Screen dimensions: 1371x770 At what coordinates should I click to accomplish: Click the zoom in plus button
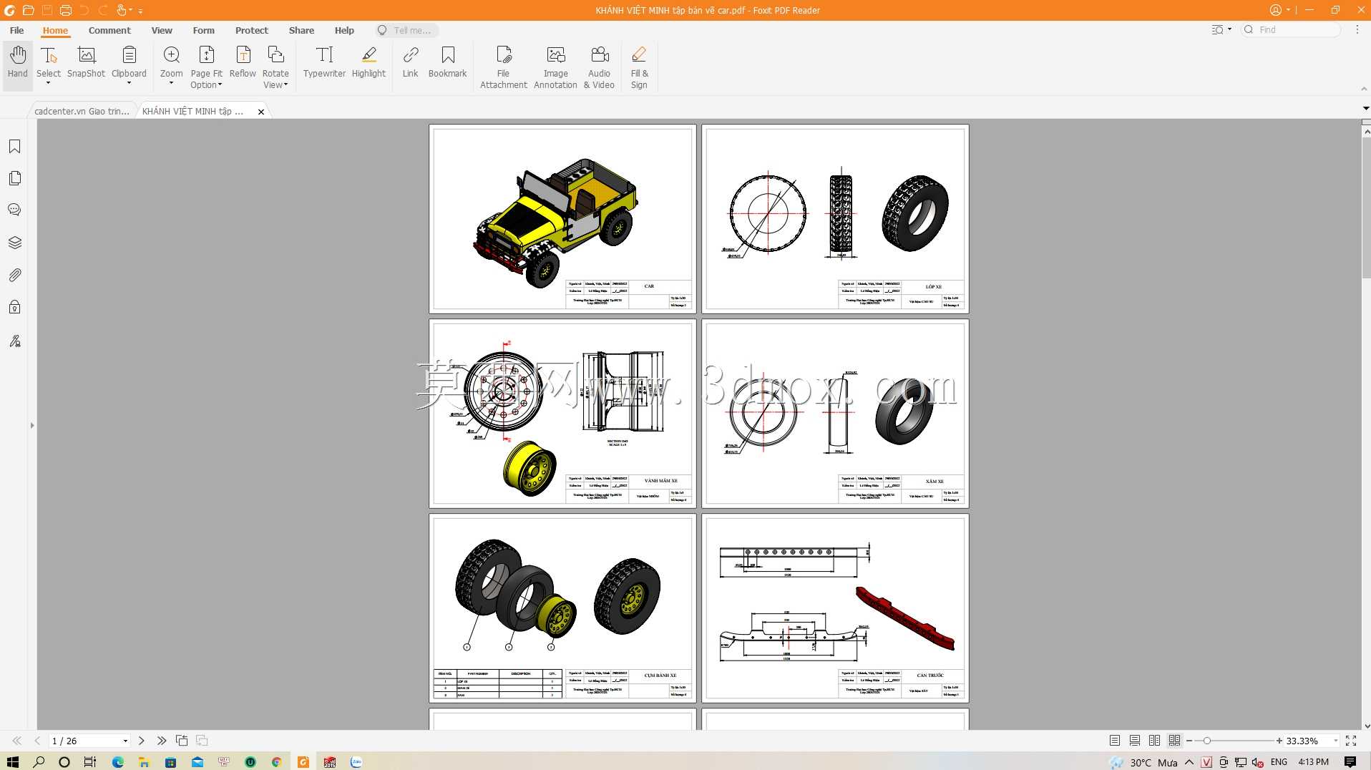(1279, 741)
